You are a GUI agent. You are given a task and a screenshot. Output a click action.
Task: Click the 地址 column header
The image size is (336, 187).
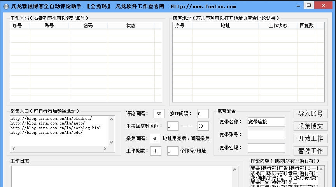226,26
